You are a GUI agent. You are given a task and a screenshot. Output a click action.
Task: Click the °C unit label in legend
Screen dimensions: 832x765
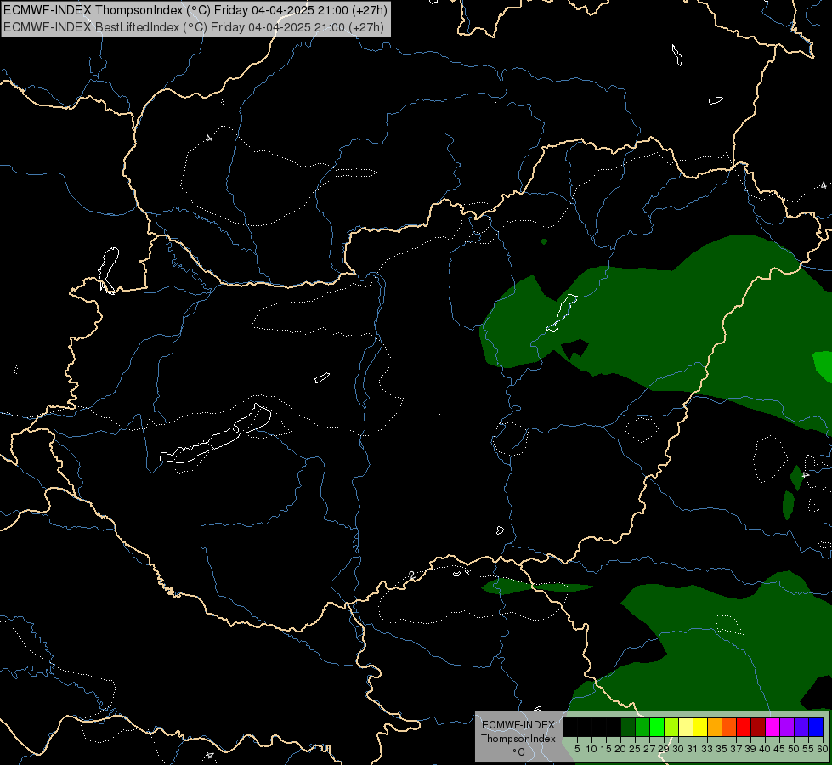point(518,752)
